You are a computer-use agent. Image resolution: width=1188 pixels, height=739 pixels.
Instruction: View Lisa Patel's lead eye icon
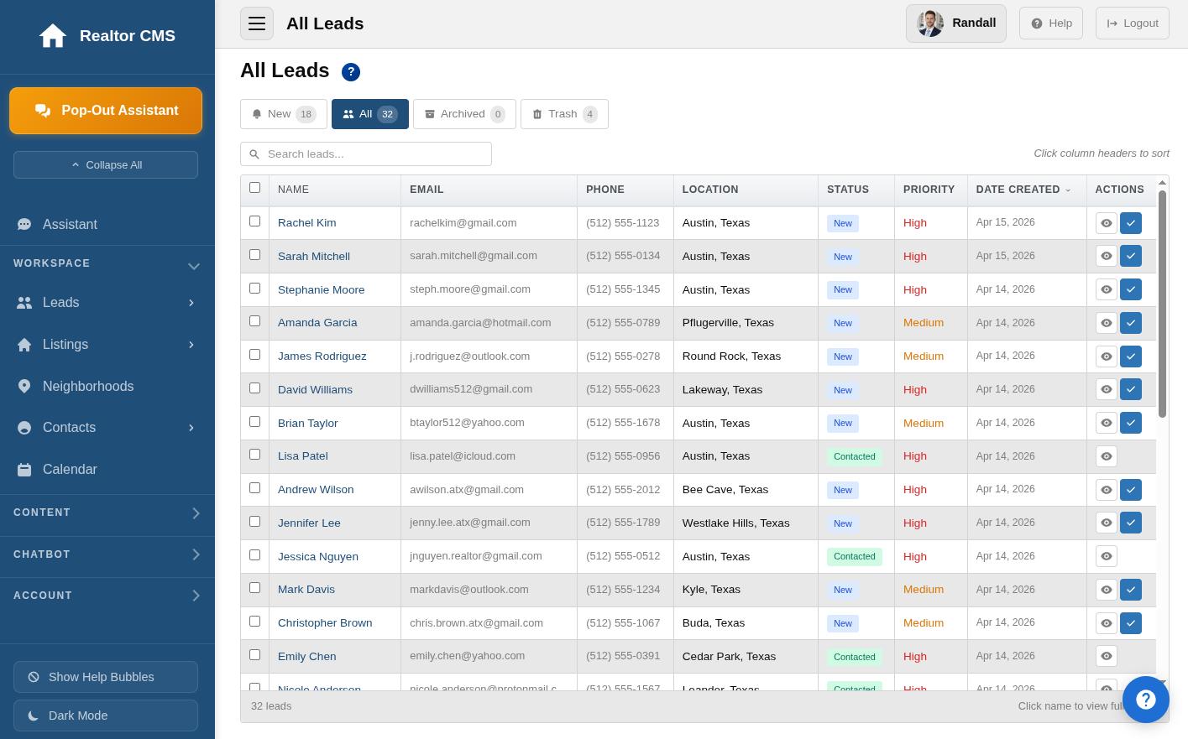(x=1107, y=456)
